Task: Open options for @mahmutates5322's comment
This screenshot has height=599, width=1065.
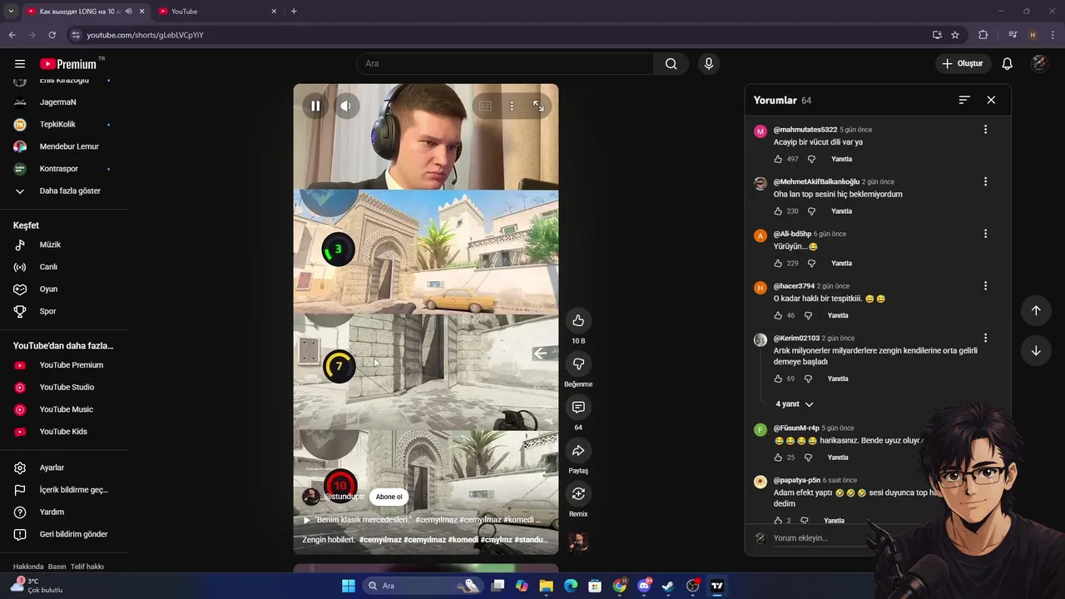Action: pos(985,130)
